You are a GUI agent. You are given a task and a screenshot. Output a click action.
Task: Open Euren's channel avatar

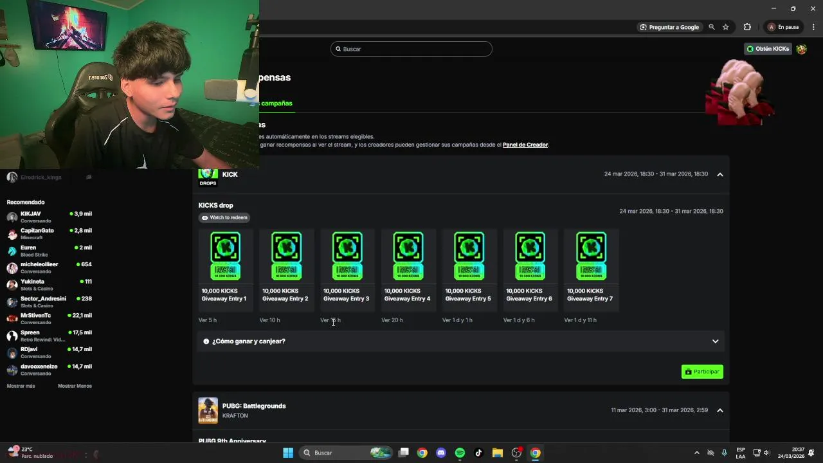coord(12,251)
